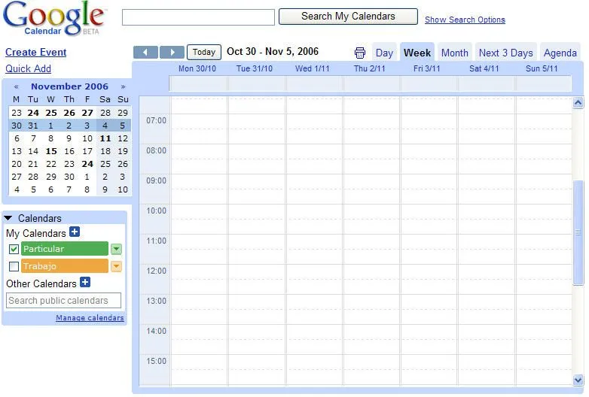Click scroll up arrow of calendar grid
The height and width of the screenshot is (397, 589).
pos(578,102)
